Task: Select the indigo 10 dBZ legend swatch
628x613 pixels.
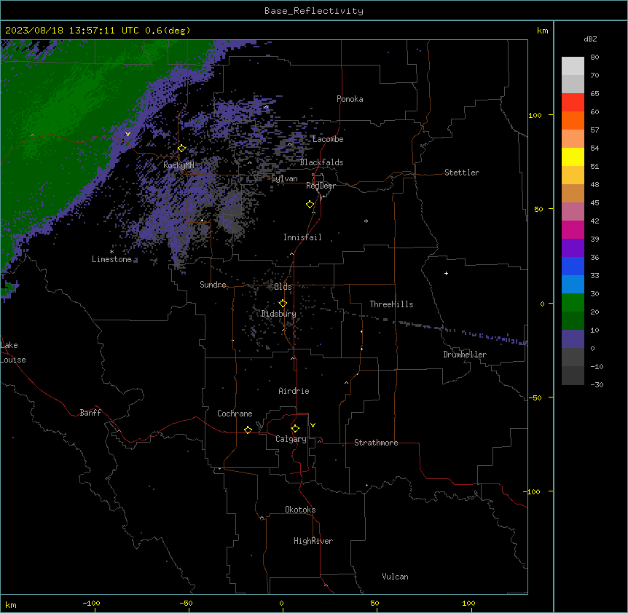Action: point(573,339)
